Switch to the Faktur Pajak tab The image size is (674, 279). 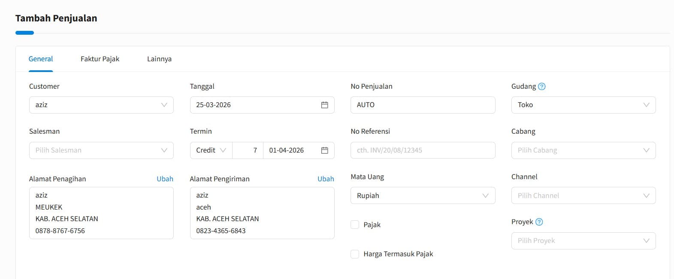pyautogui.click(x=100, y=59)
